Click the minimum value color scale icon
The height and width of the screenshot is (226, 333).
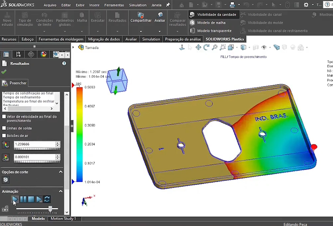pos(6,158)
